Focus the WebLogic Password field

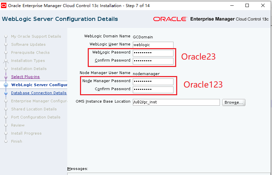(x=153, y=53)
